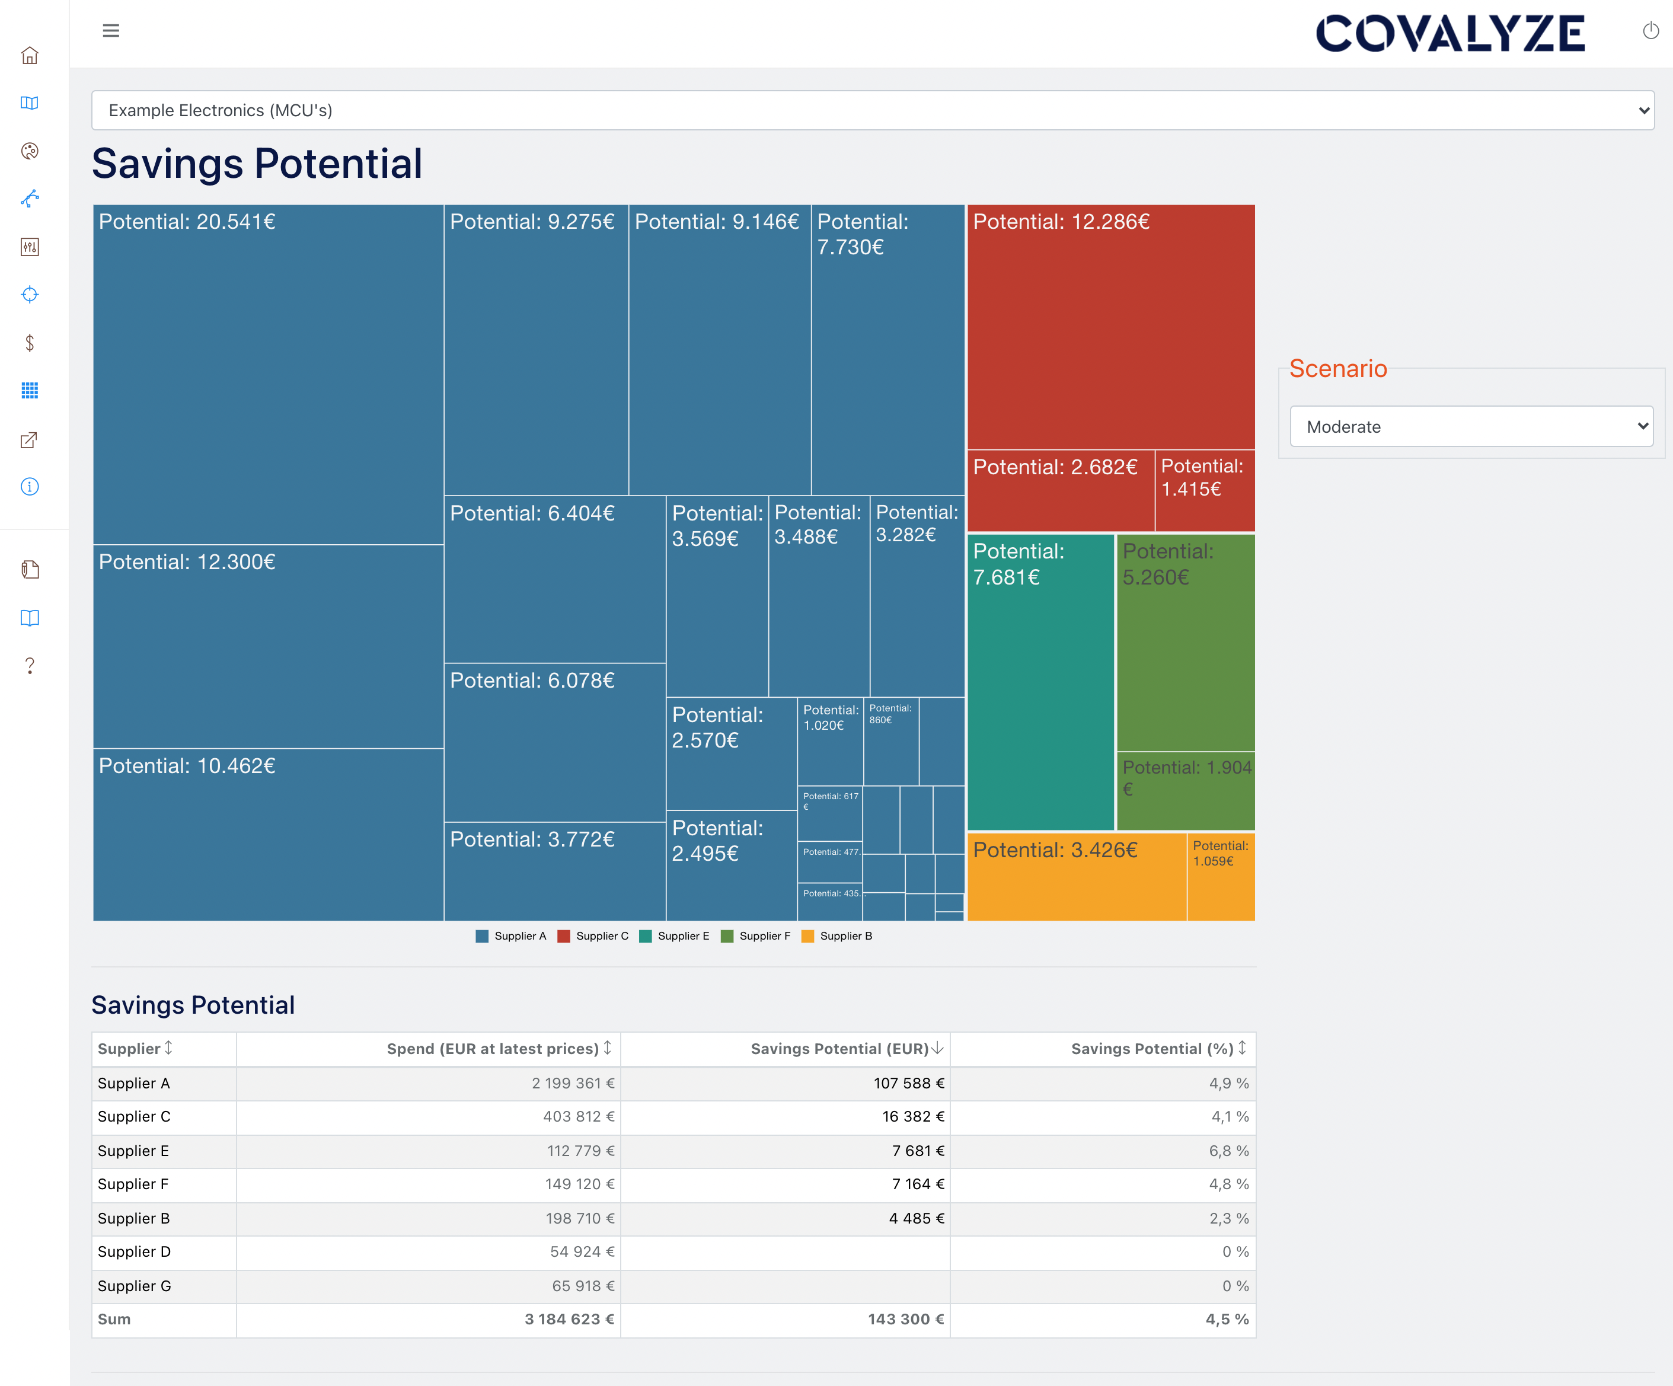Click the spline/curve analysis icon in sidebar
The height and width of the screenshot is (1386, 1673).
30,199
